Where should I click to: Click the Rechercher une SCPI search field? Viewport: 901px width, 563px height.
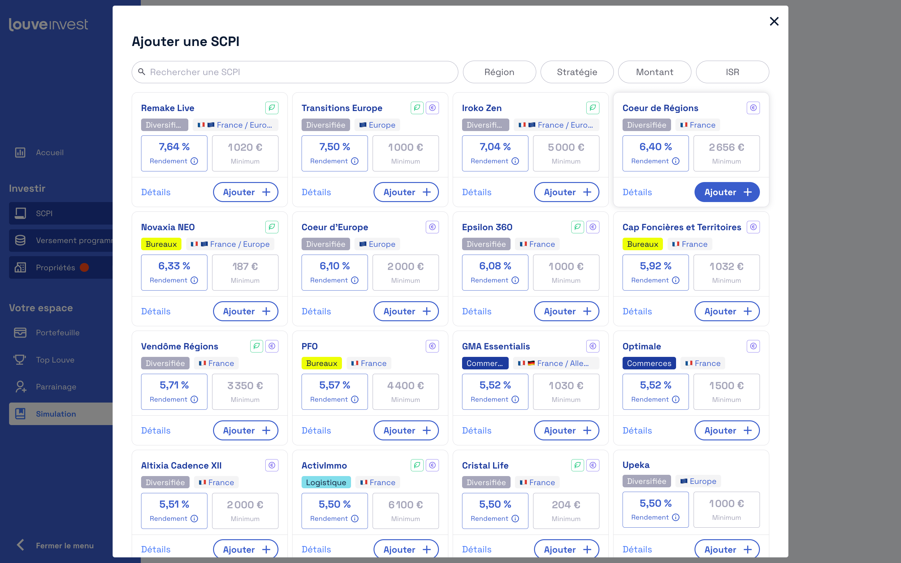[294, 72]
